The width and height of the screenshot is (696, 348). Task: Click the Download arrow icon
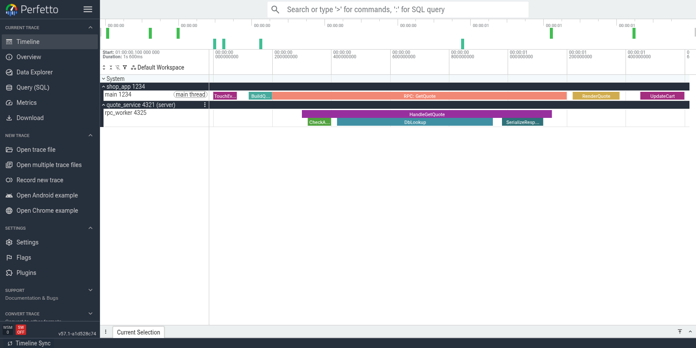[x=9, y=118]
